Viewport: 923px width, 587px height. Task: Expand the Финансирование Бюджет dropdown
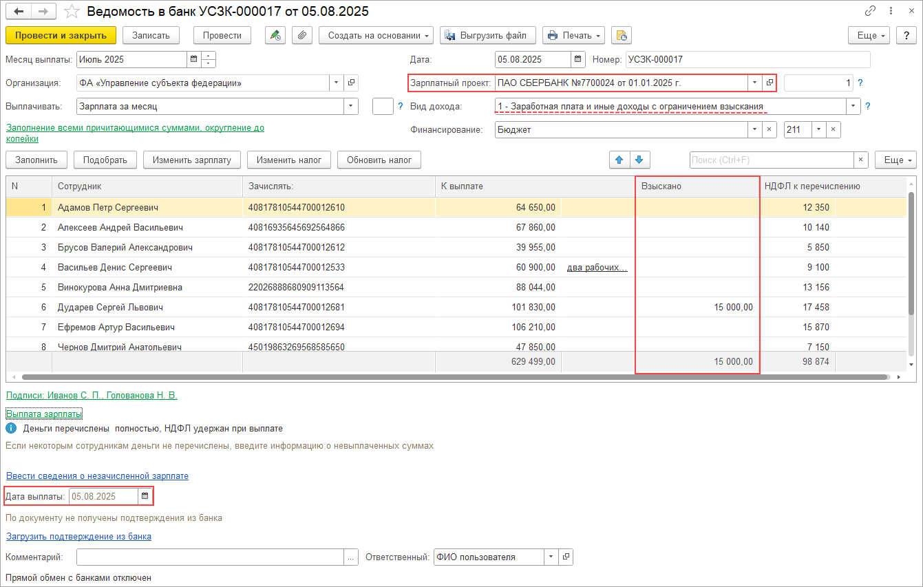754,129
